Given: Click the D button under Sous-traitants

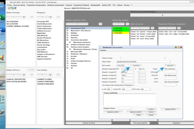Looking at the screenshot, I should pyautogui.click(x=50, y=75).
